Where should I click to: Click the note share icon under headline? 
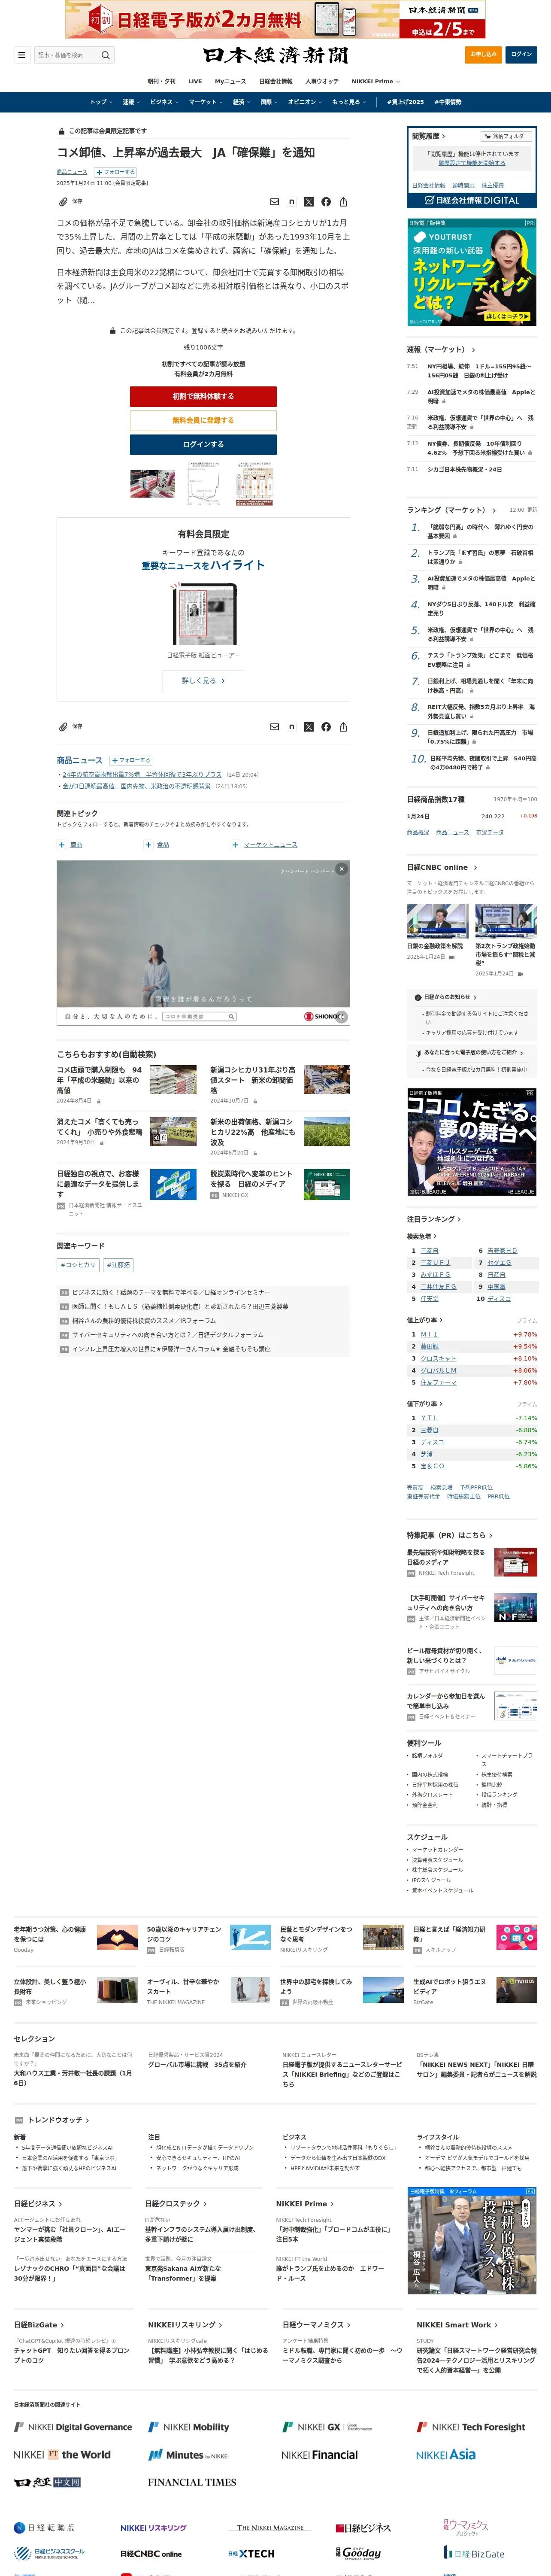click(291, 202)
